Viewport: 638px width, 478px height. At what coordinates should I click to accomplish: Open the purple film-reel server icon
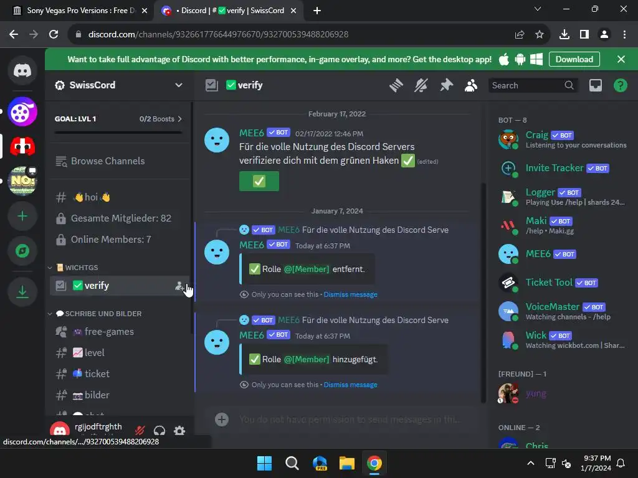(x=22, y=112)
